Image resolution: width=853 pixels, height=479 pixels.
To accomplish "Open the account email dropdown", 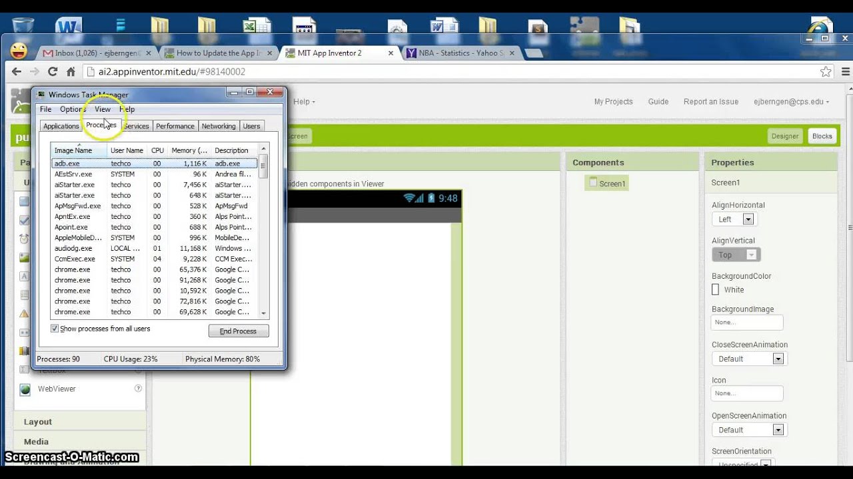I will [x=792, y=102].
